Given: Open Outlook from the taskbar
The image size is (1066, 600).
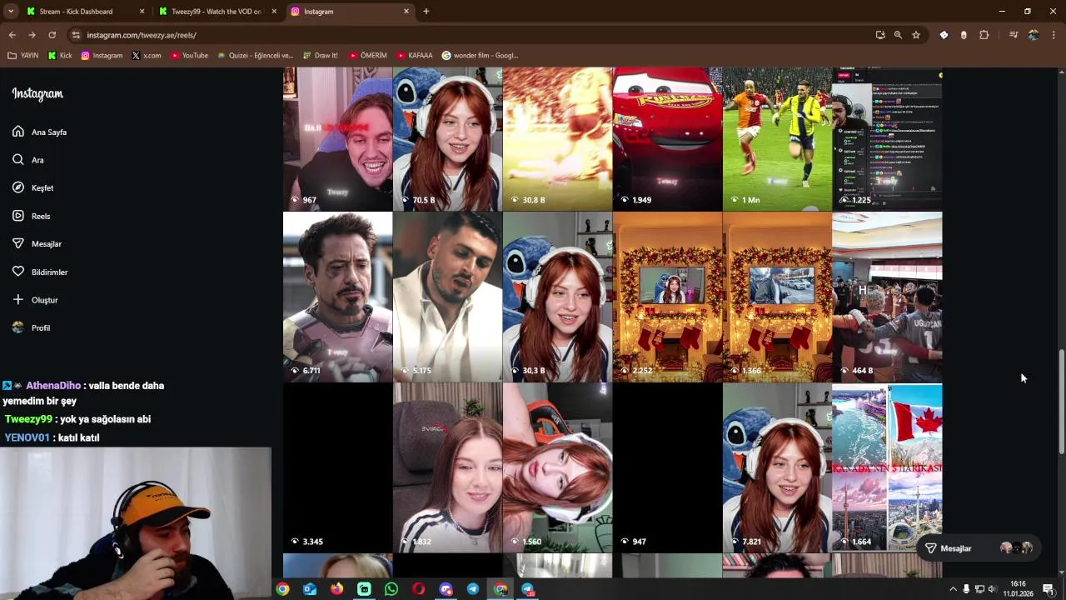Looking at the screenshot, I should (310, 589).
